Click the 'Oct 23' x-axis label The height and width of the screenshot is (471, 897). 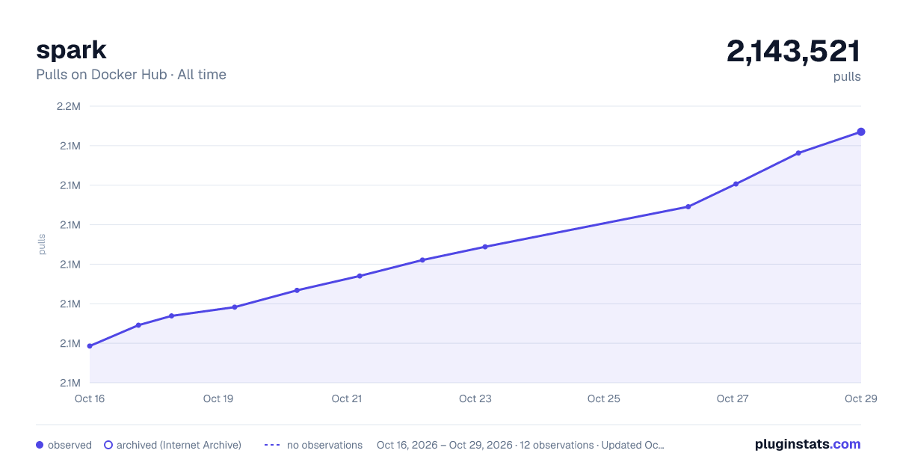tap(475, 398)
